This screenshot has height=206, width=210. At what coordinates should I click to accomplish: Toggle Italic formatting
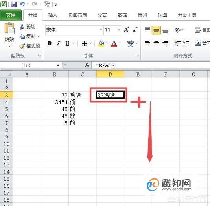point(58,43)
